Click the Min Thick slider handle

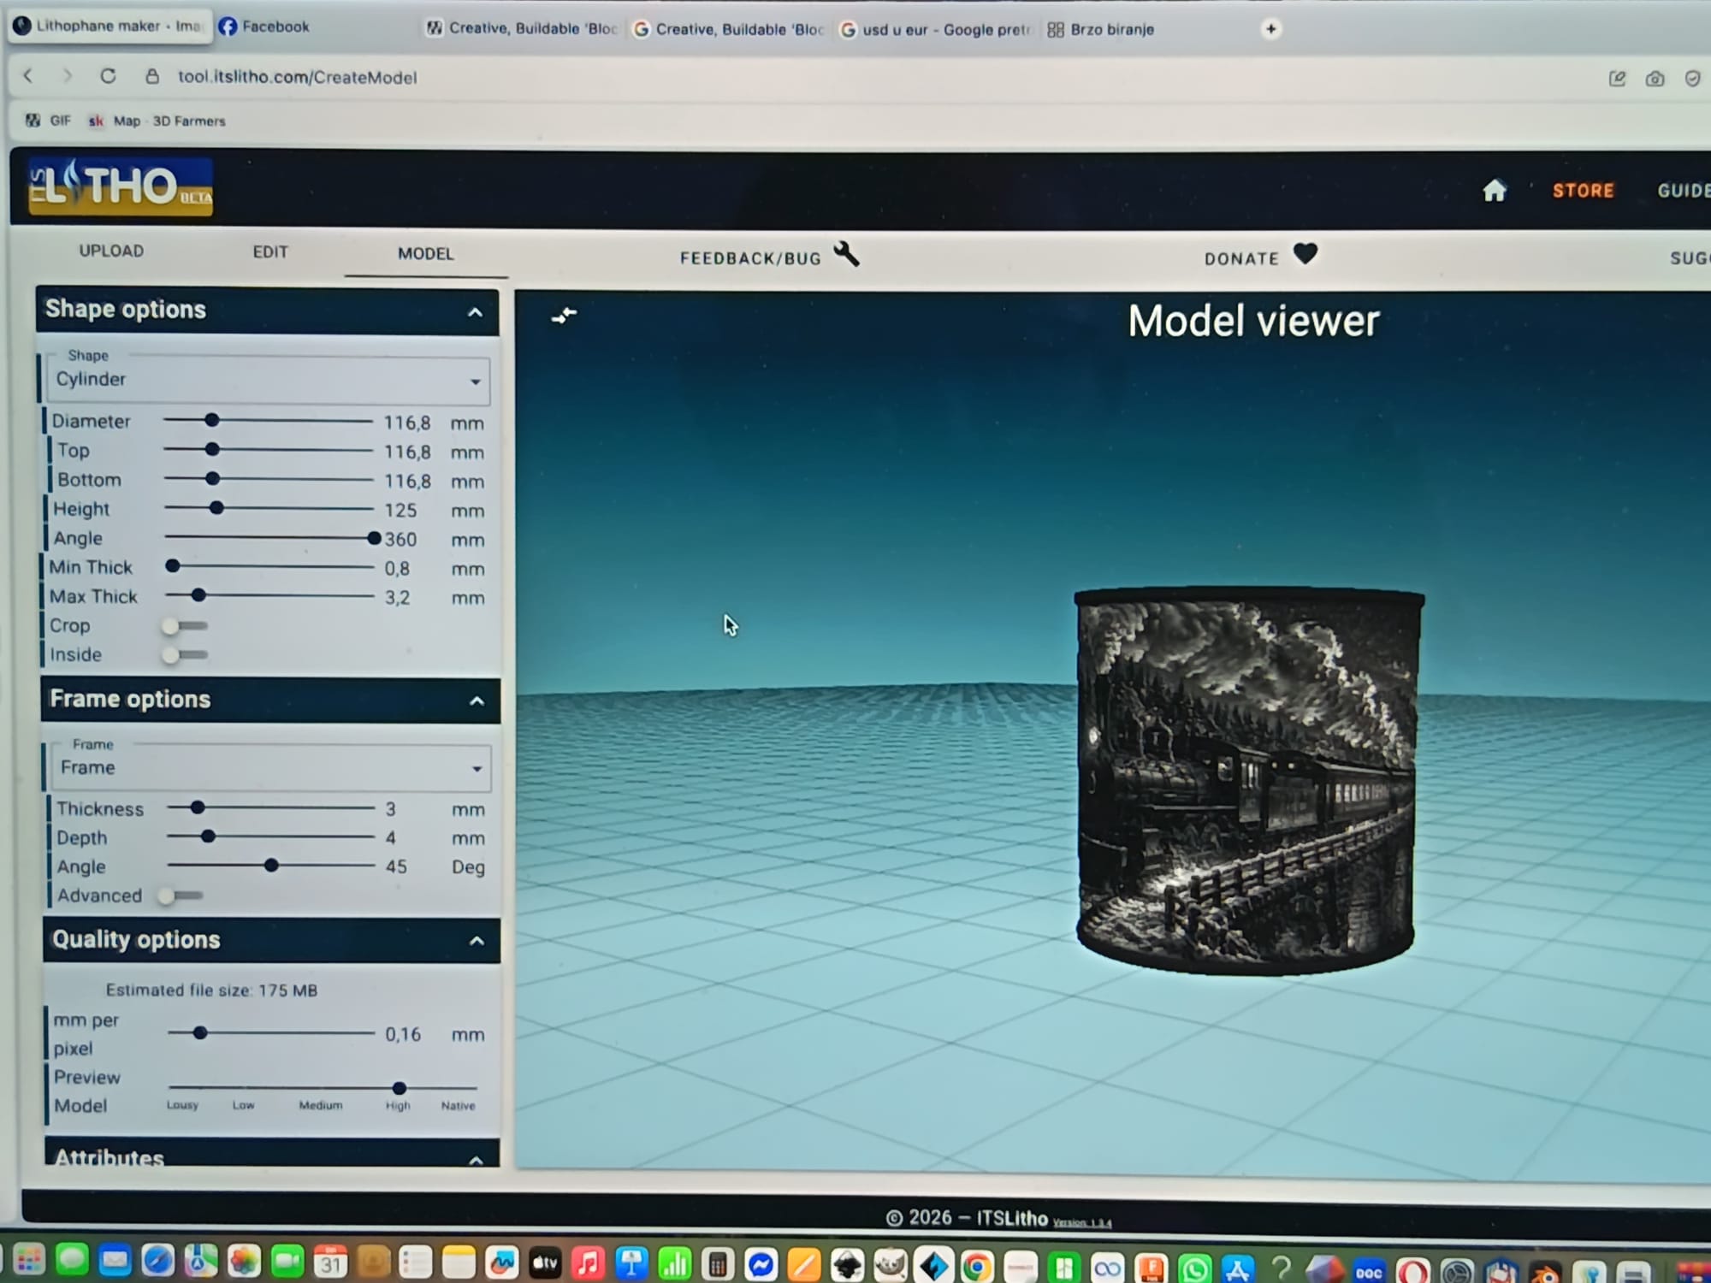click(173, 566)
